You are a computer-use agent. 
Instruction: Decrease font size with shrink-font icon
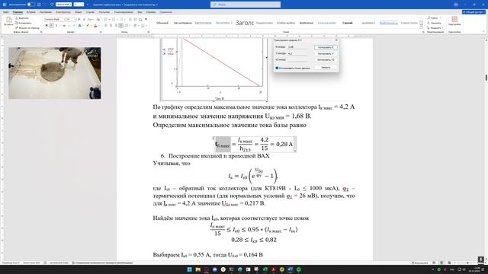point(84,19)
